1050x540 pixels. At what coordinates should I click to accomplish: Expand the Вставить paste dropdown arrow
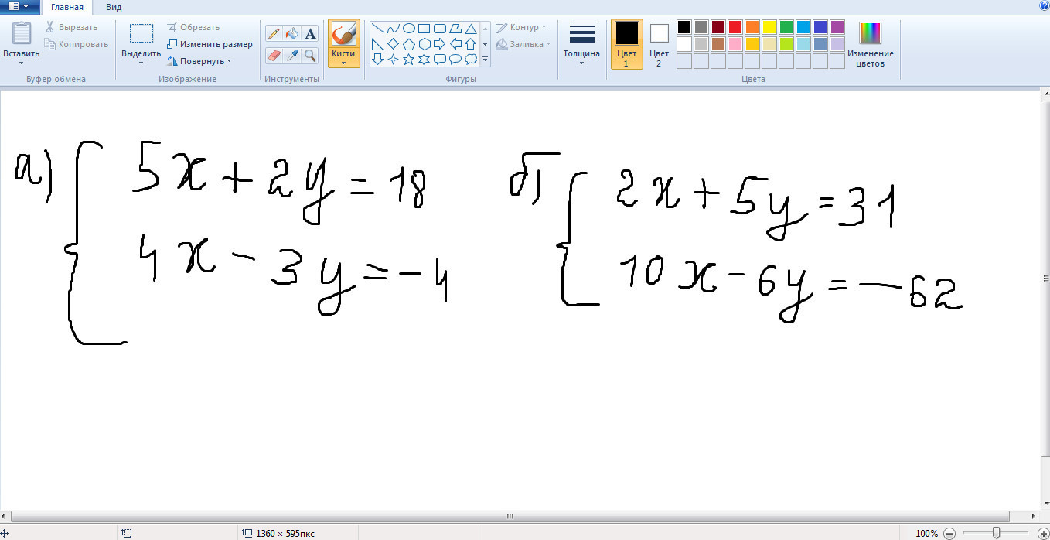coord(21,63)
